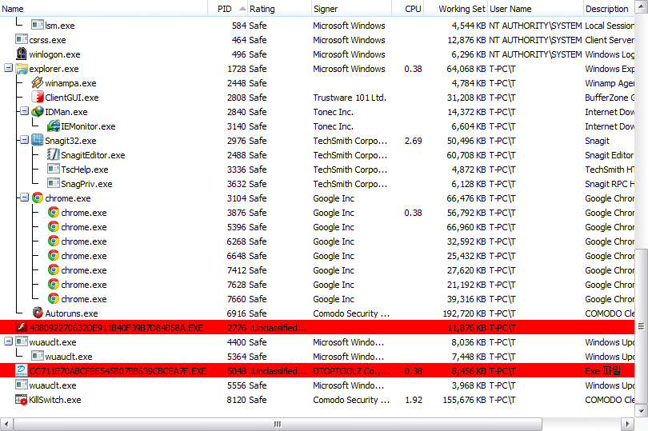This screenshot has height=431, width=648.
Task: Sort by the User Name column header
Action: [x=535, y=8]
